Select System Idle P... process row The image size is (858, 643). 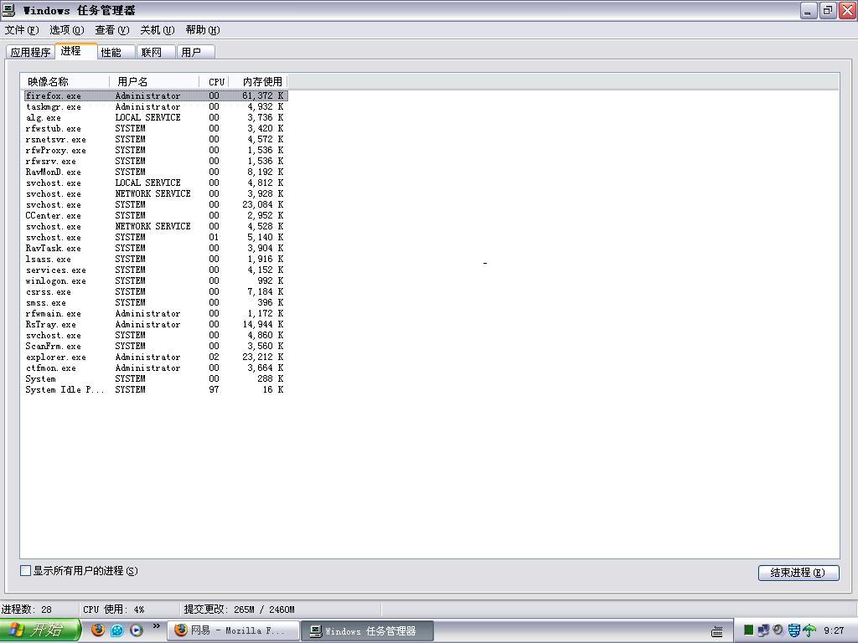point(156,390)
